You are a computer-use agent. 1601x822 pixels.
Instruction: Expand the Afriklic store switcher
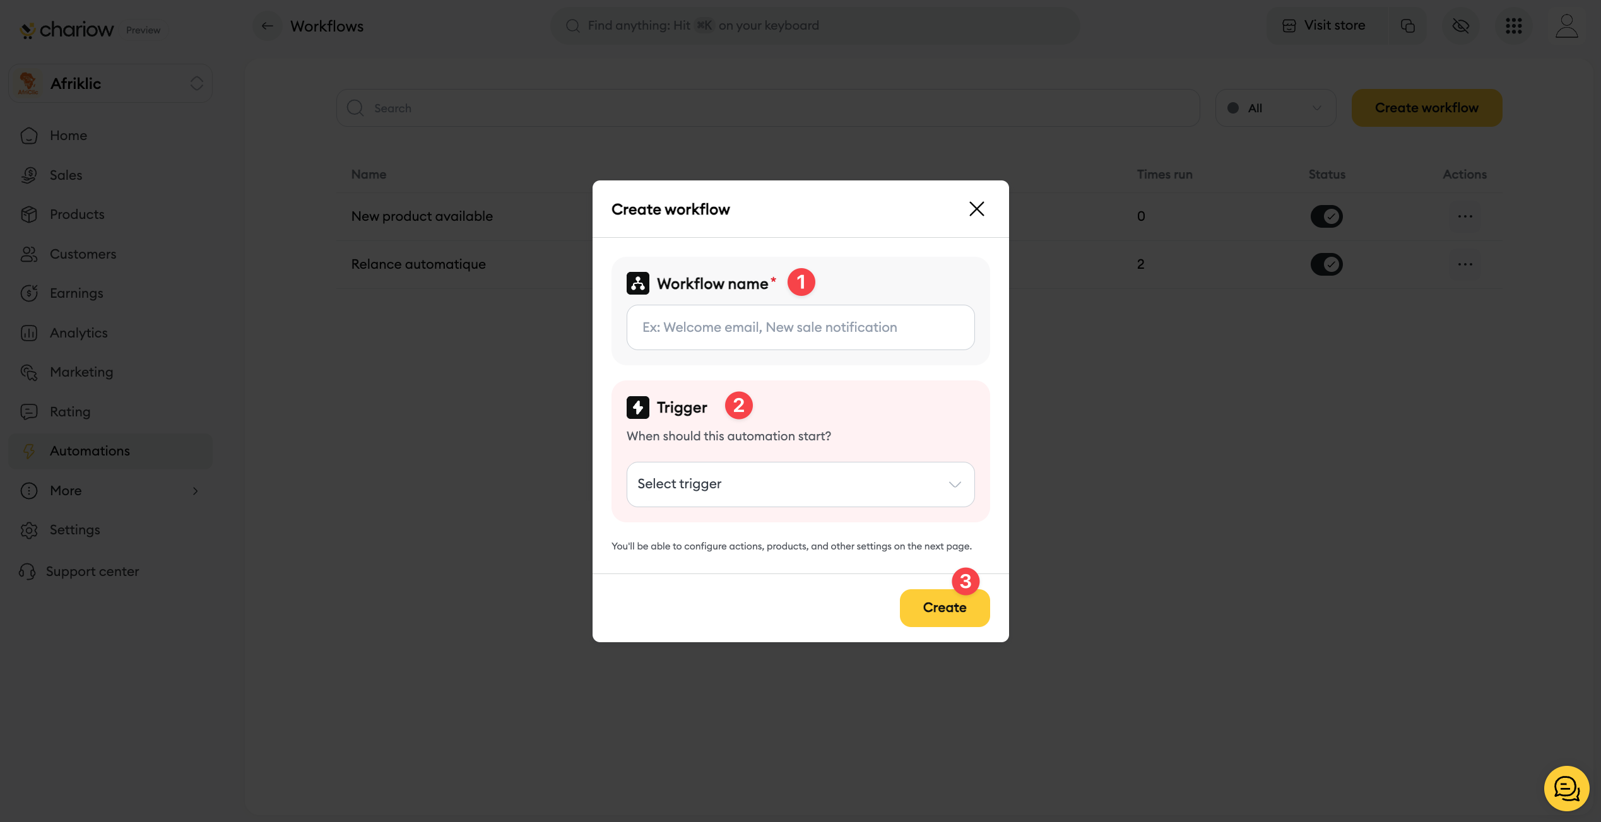pos(110,83)
